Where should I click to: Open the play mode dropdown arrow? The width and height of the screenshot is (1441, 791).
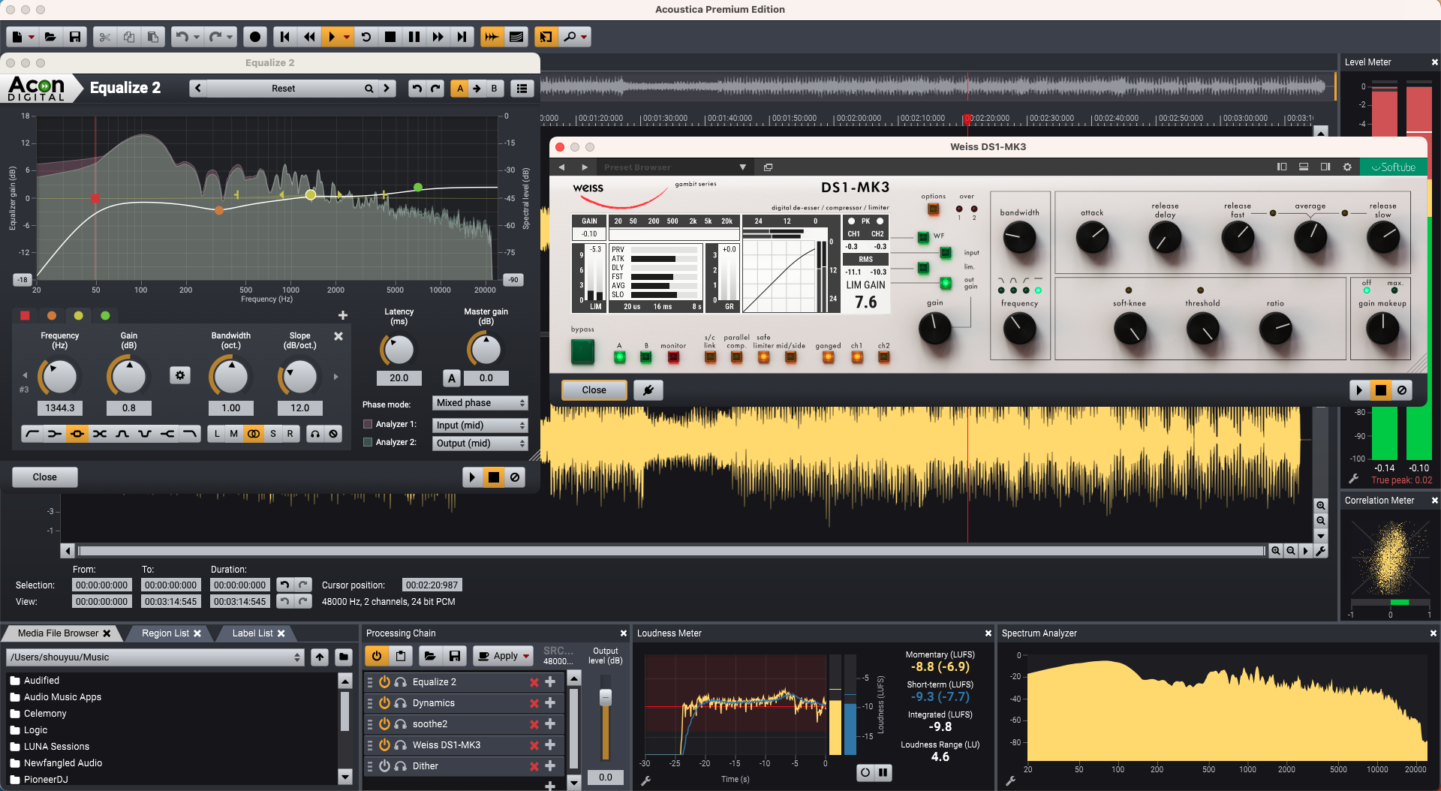[x=346, y=37]
